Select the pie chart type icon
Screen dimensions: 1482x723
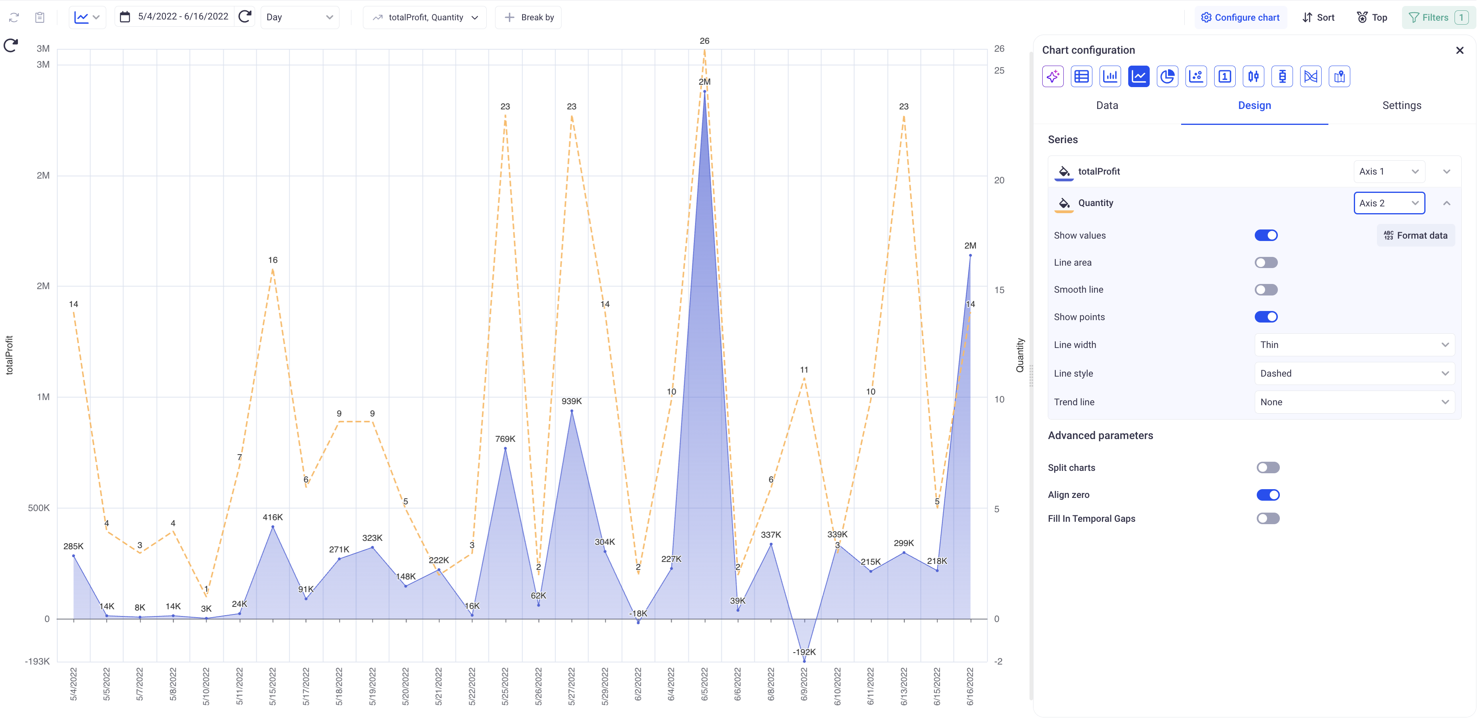(1167, 76)
